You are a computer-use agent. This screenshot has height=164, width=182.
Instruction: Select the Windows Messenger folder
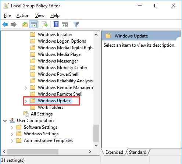58,61
